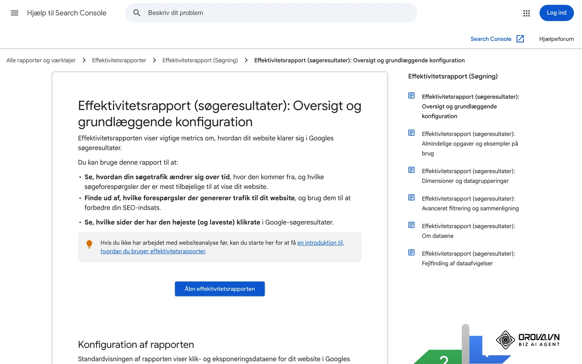The image size is (582, 364).
Task: Click article icon for Avanceret filtrering og sammenligning
Action: (x=411, y=198)
